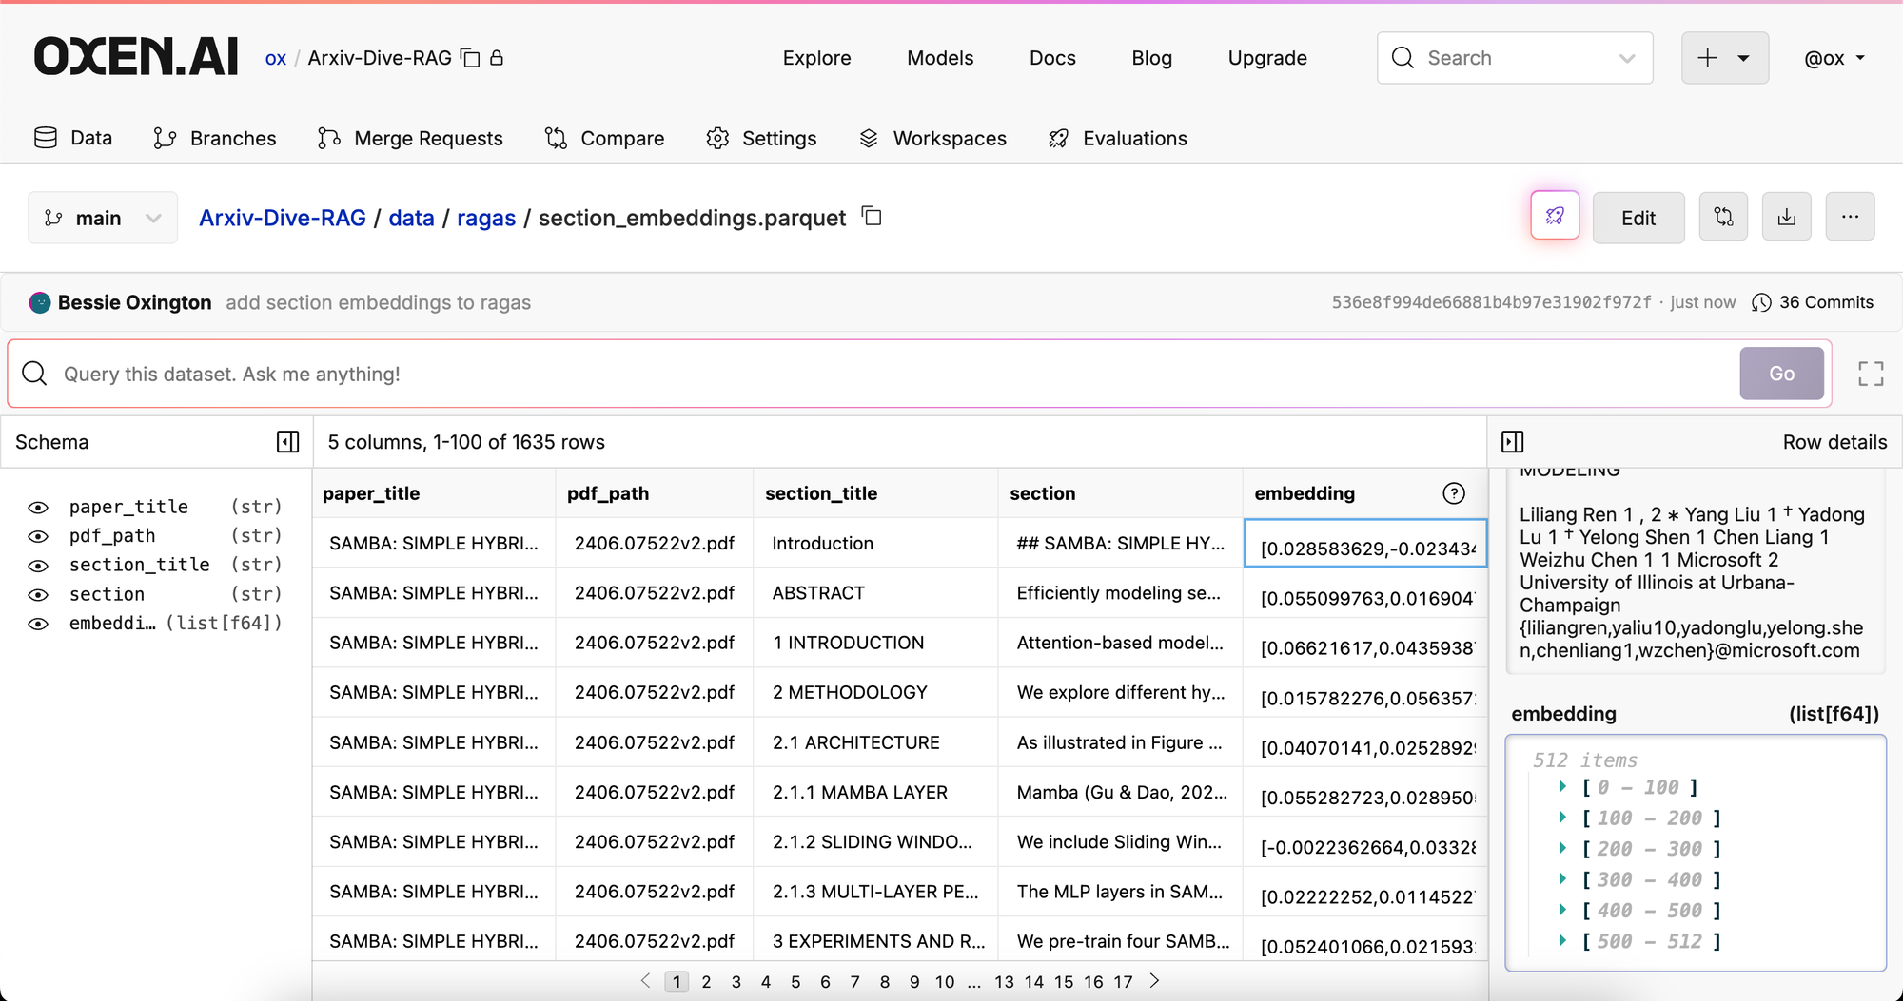Copy repository name icon next to Arxiv-Dive-RAG
The height and width of the screenshot is (1001, 1903).
(470, 58)
